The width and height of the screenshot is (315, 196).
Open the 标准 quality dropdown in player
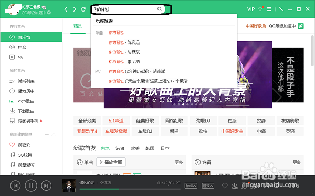point(191,186)
